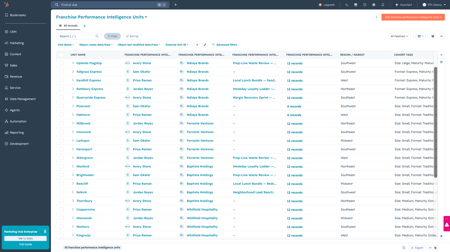
Task: Click the refresh icon beside Export
Action: [403, 248]
